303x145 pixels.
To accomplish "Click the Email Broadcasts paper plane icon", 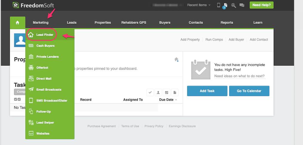I will tap(31, 90).
